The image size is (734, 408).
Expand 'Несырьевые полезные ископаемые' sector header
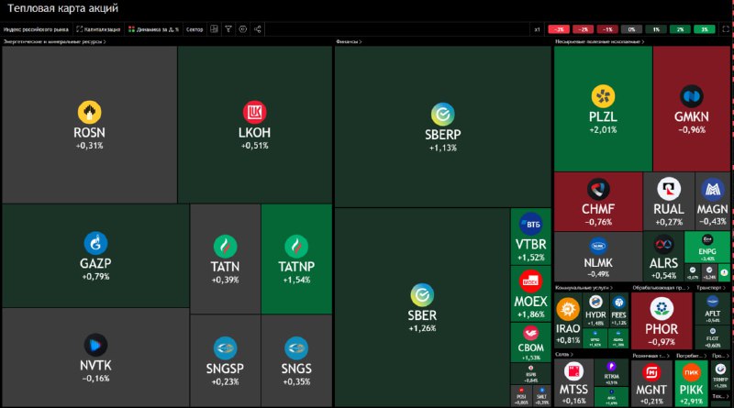pos(600,41)
